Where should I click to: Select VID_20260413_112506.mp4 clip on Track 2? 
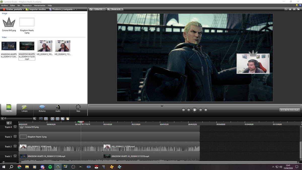(x=151, y=146)
